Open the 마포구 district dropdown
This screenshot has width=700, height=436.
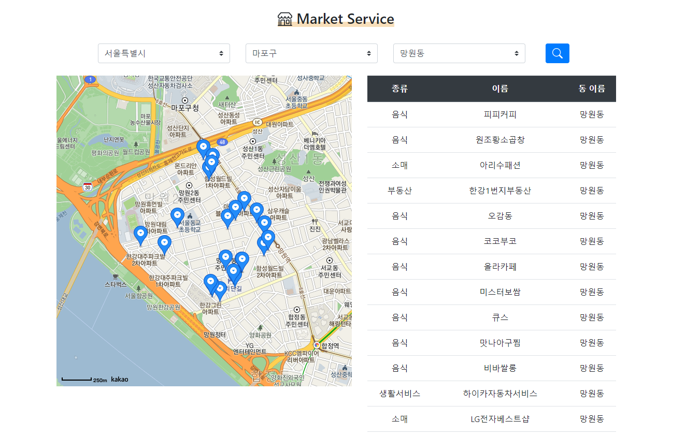pyautogui.click(x=311, y=53)
